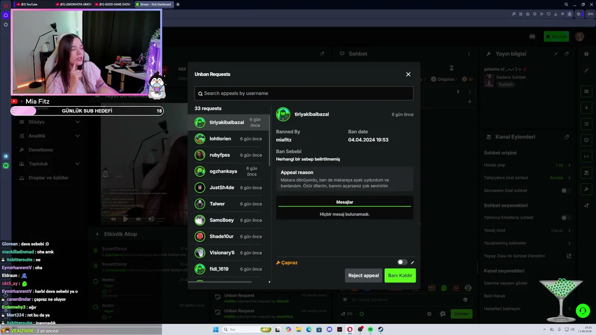Image resolution: width=596 pixels, height=335 pixels.
Task: Open Yapay Zeka ile Sohbet Denetimi link
Action: pyautogui.click(x=569, y=256)
